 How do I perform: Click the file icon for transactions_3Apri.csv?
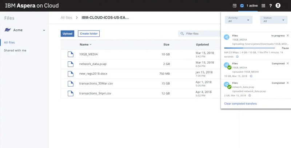point(71,94)
